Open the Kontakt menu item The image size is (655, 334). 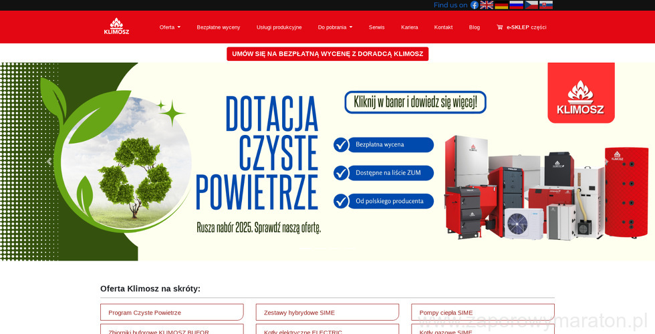(x=443, y=27)
